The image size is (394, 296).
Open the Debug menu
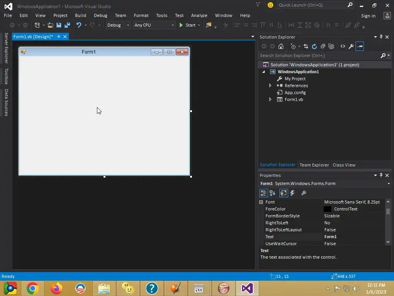click(100, 15)
